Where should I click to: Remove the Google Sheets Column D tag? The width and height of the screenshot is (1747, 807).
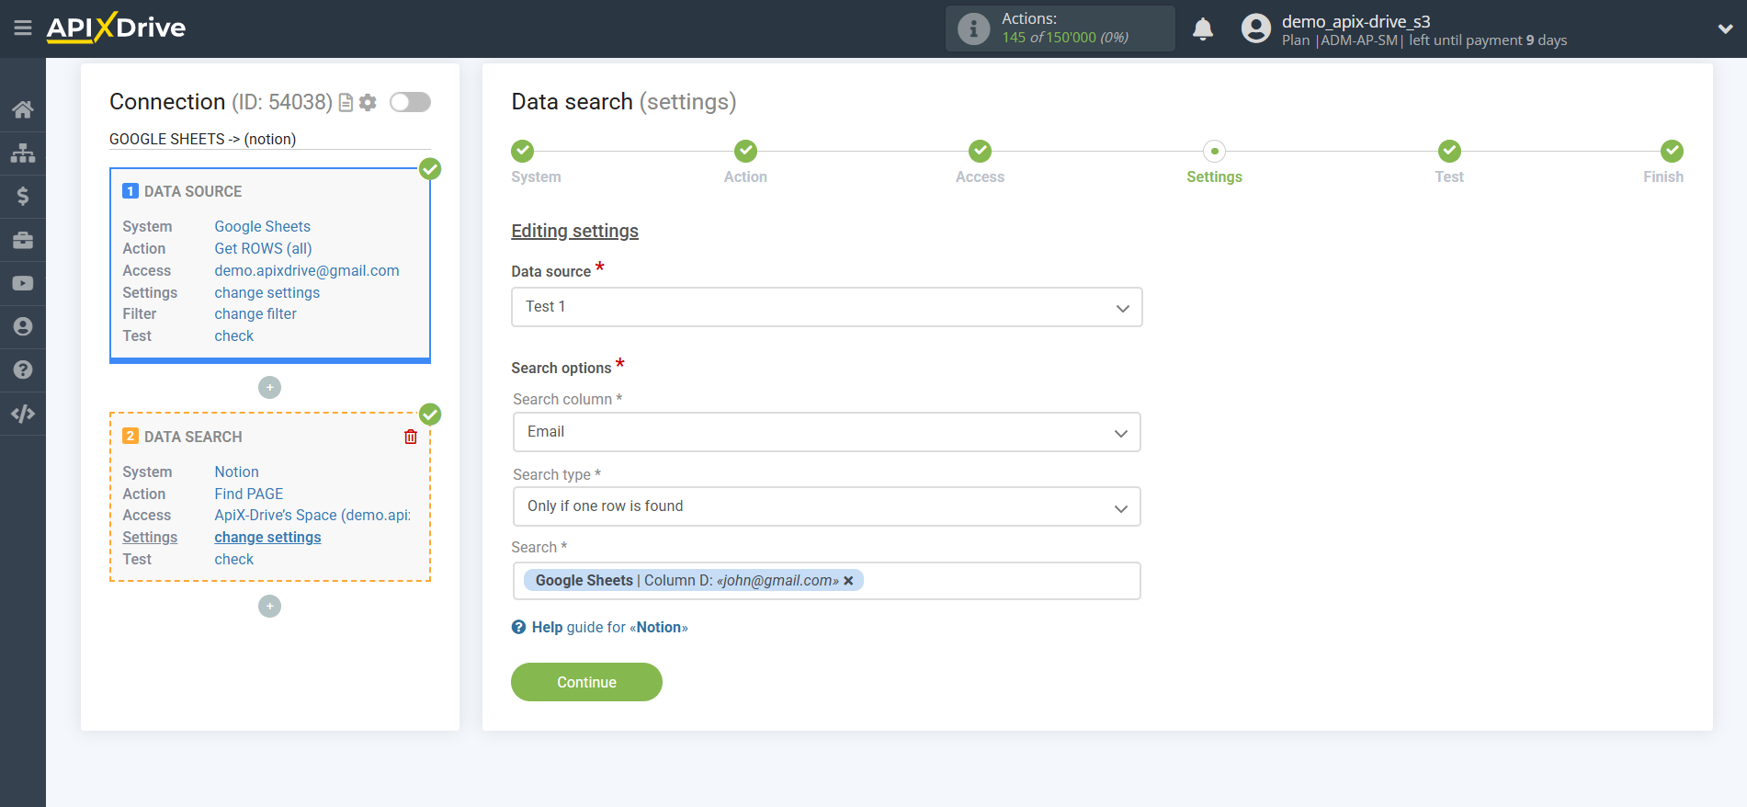[848, 581]
